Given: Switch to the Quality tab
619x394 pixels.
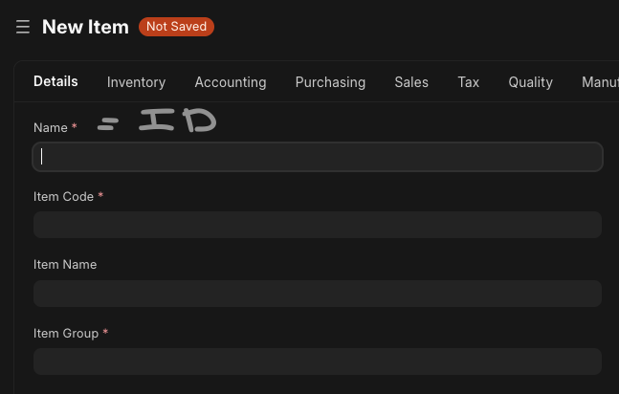Looking at the screenshot, I should [x=531, y=82].
